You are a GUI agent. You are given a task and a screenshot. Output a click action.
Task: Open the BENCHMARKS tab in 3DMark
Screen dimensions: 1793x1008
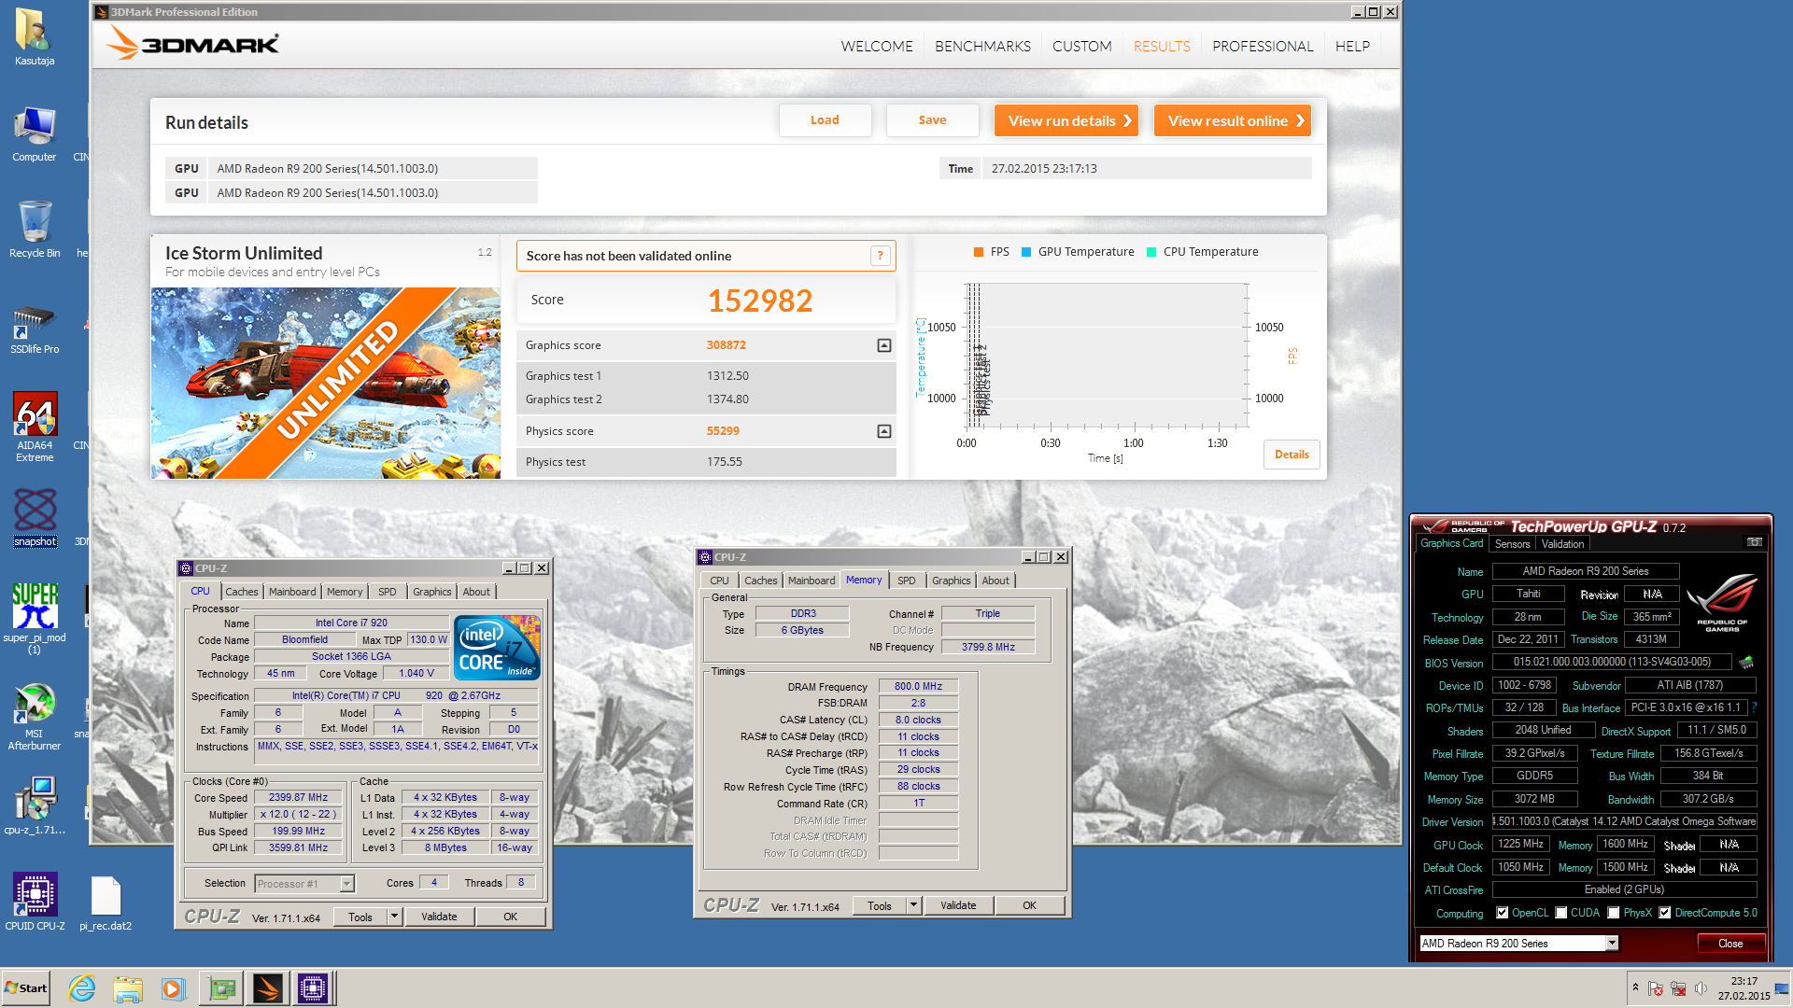(x=982, y=46)
